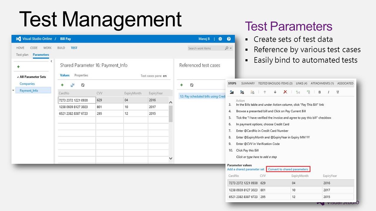Image resolution: width=376 pixels, height=211 pixels.
Task: Open the CODE hub
Action: coord(34,48)
